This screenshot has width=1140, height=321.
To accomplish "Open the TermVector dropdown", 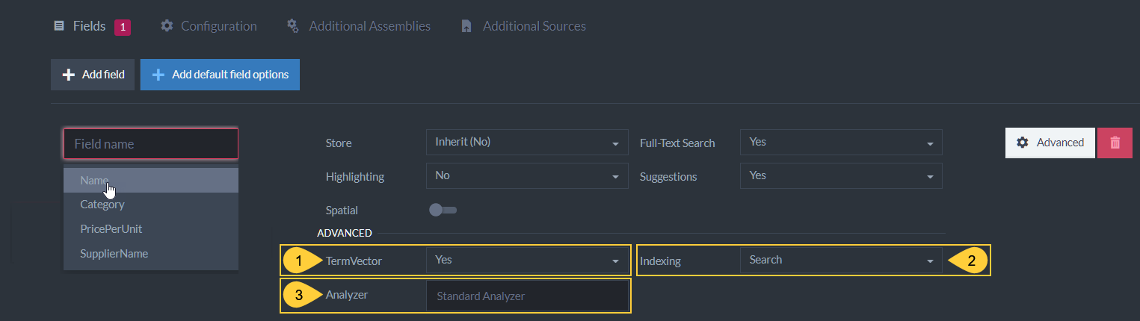I will (x=527, y=261).
